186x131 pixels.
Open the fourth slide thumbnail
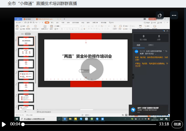tap(26, 75)
